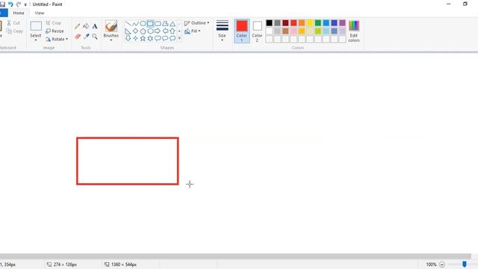Screen dimensions: 478x269
Task: Pick green from the color palette
Action: (x=318, y=23)
